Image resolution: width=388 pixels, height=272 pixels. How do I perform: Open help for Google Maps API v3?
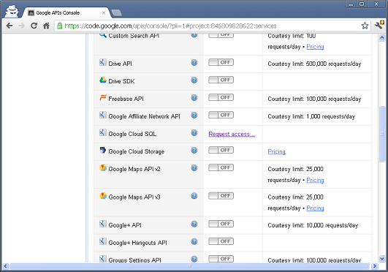[194, 196]
